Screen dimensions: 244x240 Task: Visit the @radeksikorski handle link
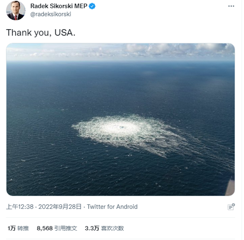coord(51,14)
